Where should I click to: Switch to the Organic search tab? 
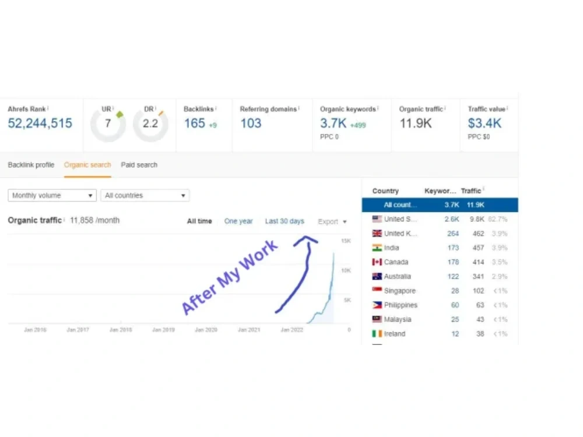(x=87, y=165)
